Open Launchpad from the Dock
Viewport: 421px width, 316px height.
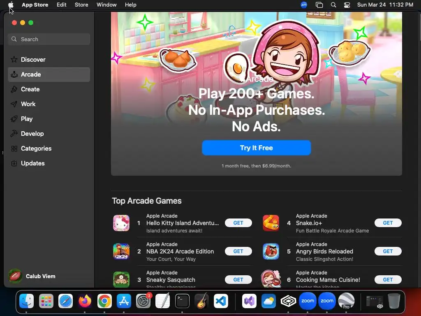46,301
